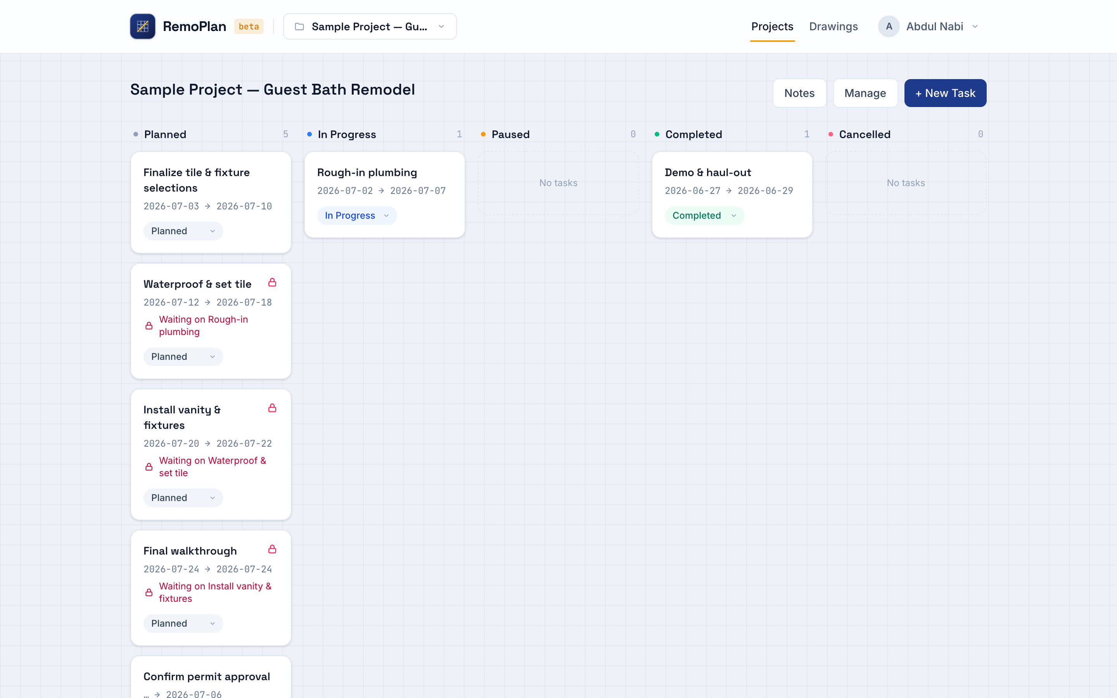
Task: Expand the Abdul Nabi account menu chevron
Action: point(975,27)
